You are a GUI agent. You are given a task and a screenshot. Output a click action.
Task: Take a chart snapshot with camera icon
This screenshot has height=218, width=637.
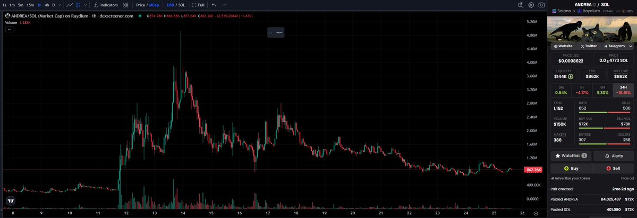click(541, 5)
